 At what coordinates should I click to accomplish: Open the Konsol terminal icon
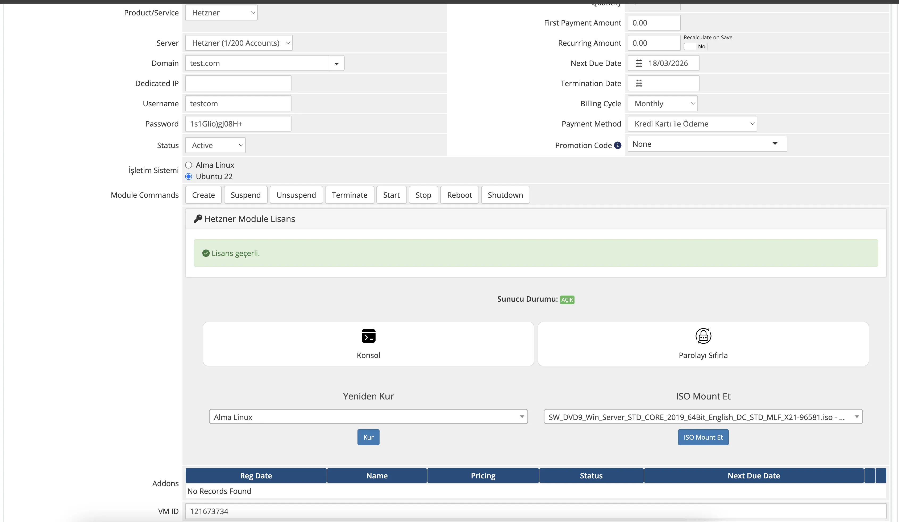point(368,336)
